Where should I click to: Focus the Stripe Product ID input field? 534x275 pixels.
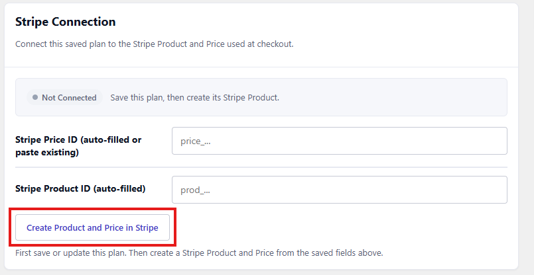(339, 190)
